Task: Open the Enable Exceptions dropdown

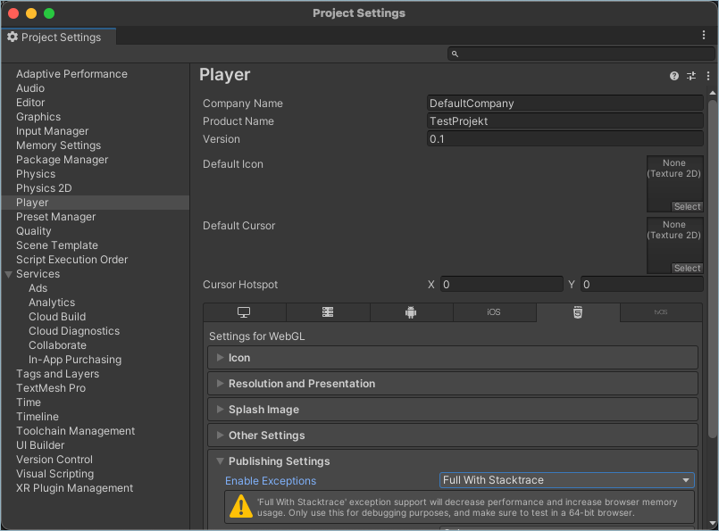Action: pos(566,480)
